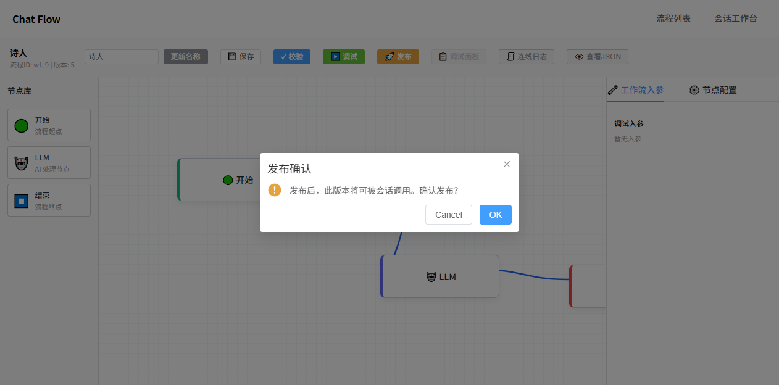Click the 更新名称 button
This screenshot has height=385, width=779.
point(186,57)
